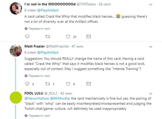The height and width of the screenshot is (119, 162).
Task: Retweet the first tweet about Crack the Whip
Action: pos(47,37)
